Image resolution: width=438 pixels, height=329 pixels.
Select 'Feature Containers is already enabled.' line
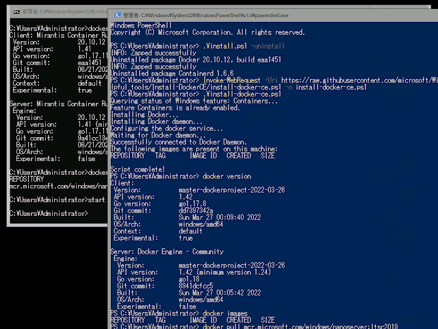click(175, 108)
